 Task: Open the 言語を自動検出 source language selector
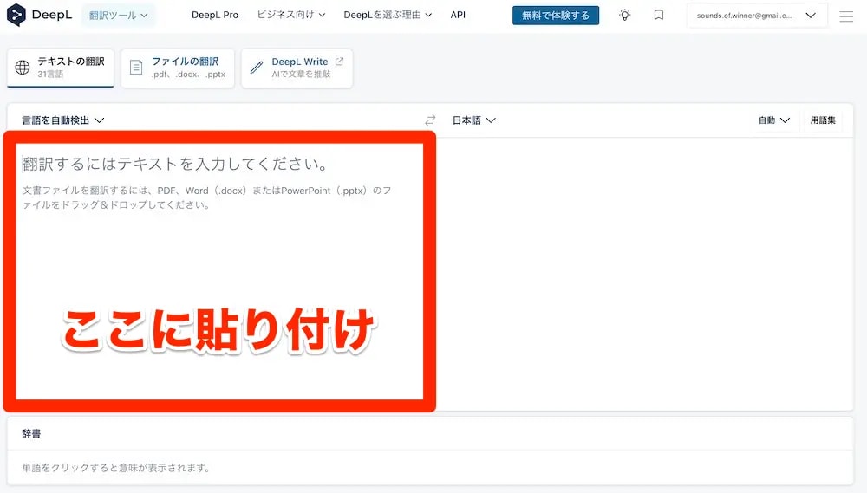63,120
